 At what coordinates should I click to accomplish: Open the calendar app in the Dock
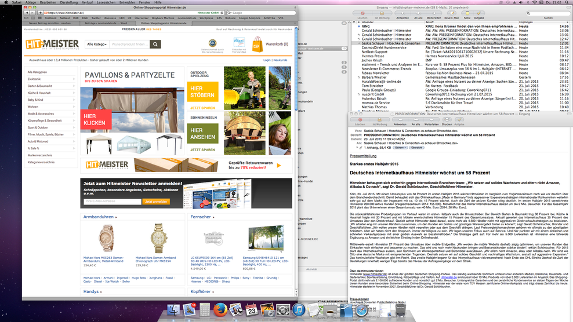pyautogui.click(x=252, y=310)
